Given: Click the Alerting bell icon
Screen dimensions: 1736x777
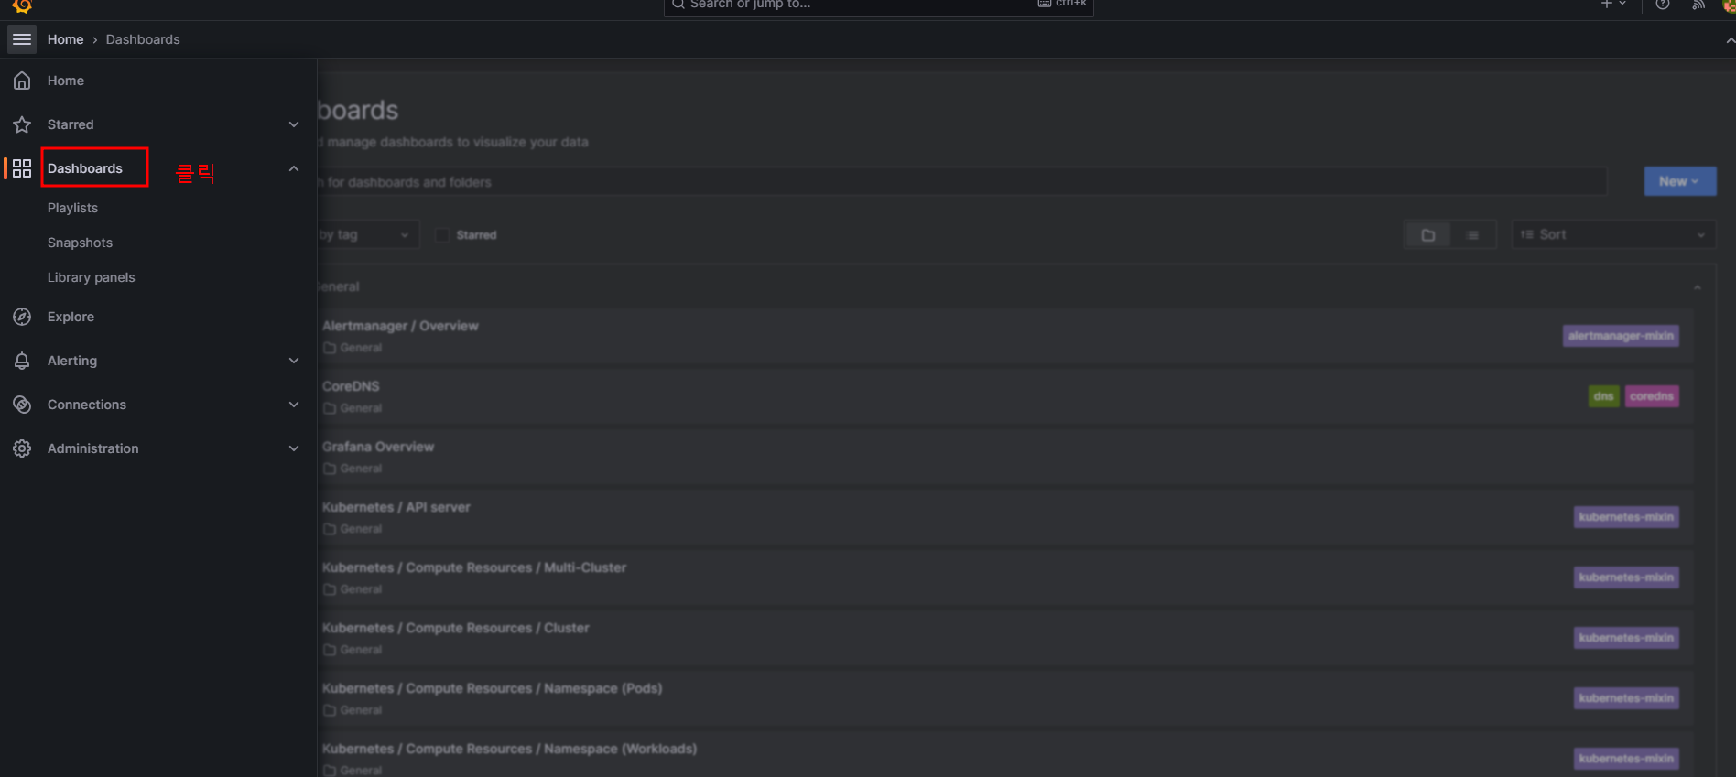Looking at the screenshot, I should pyautogui.click(x=22, y=361).
